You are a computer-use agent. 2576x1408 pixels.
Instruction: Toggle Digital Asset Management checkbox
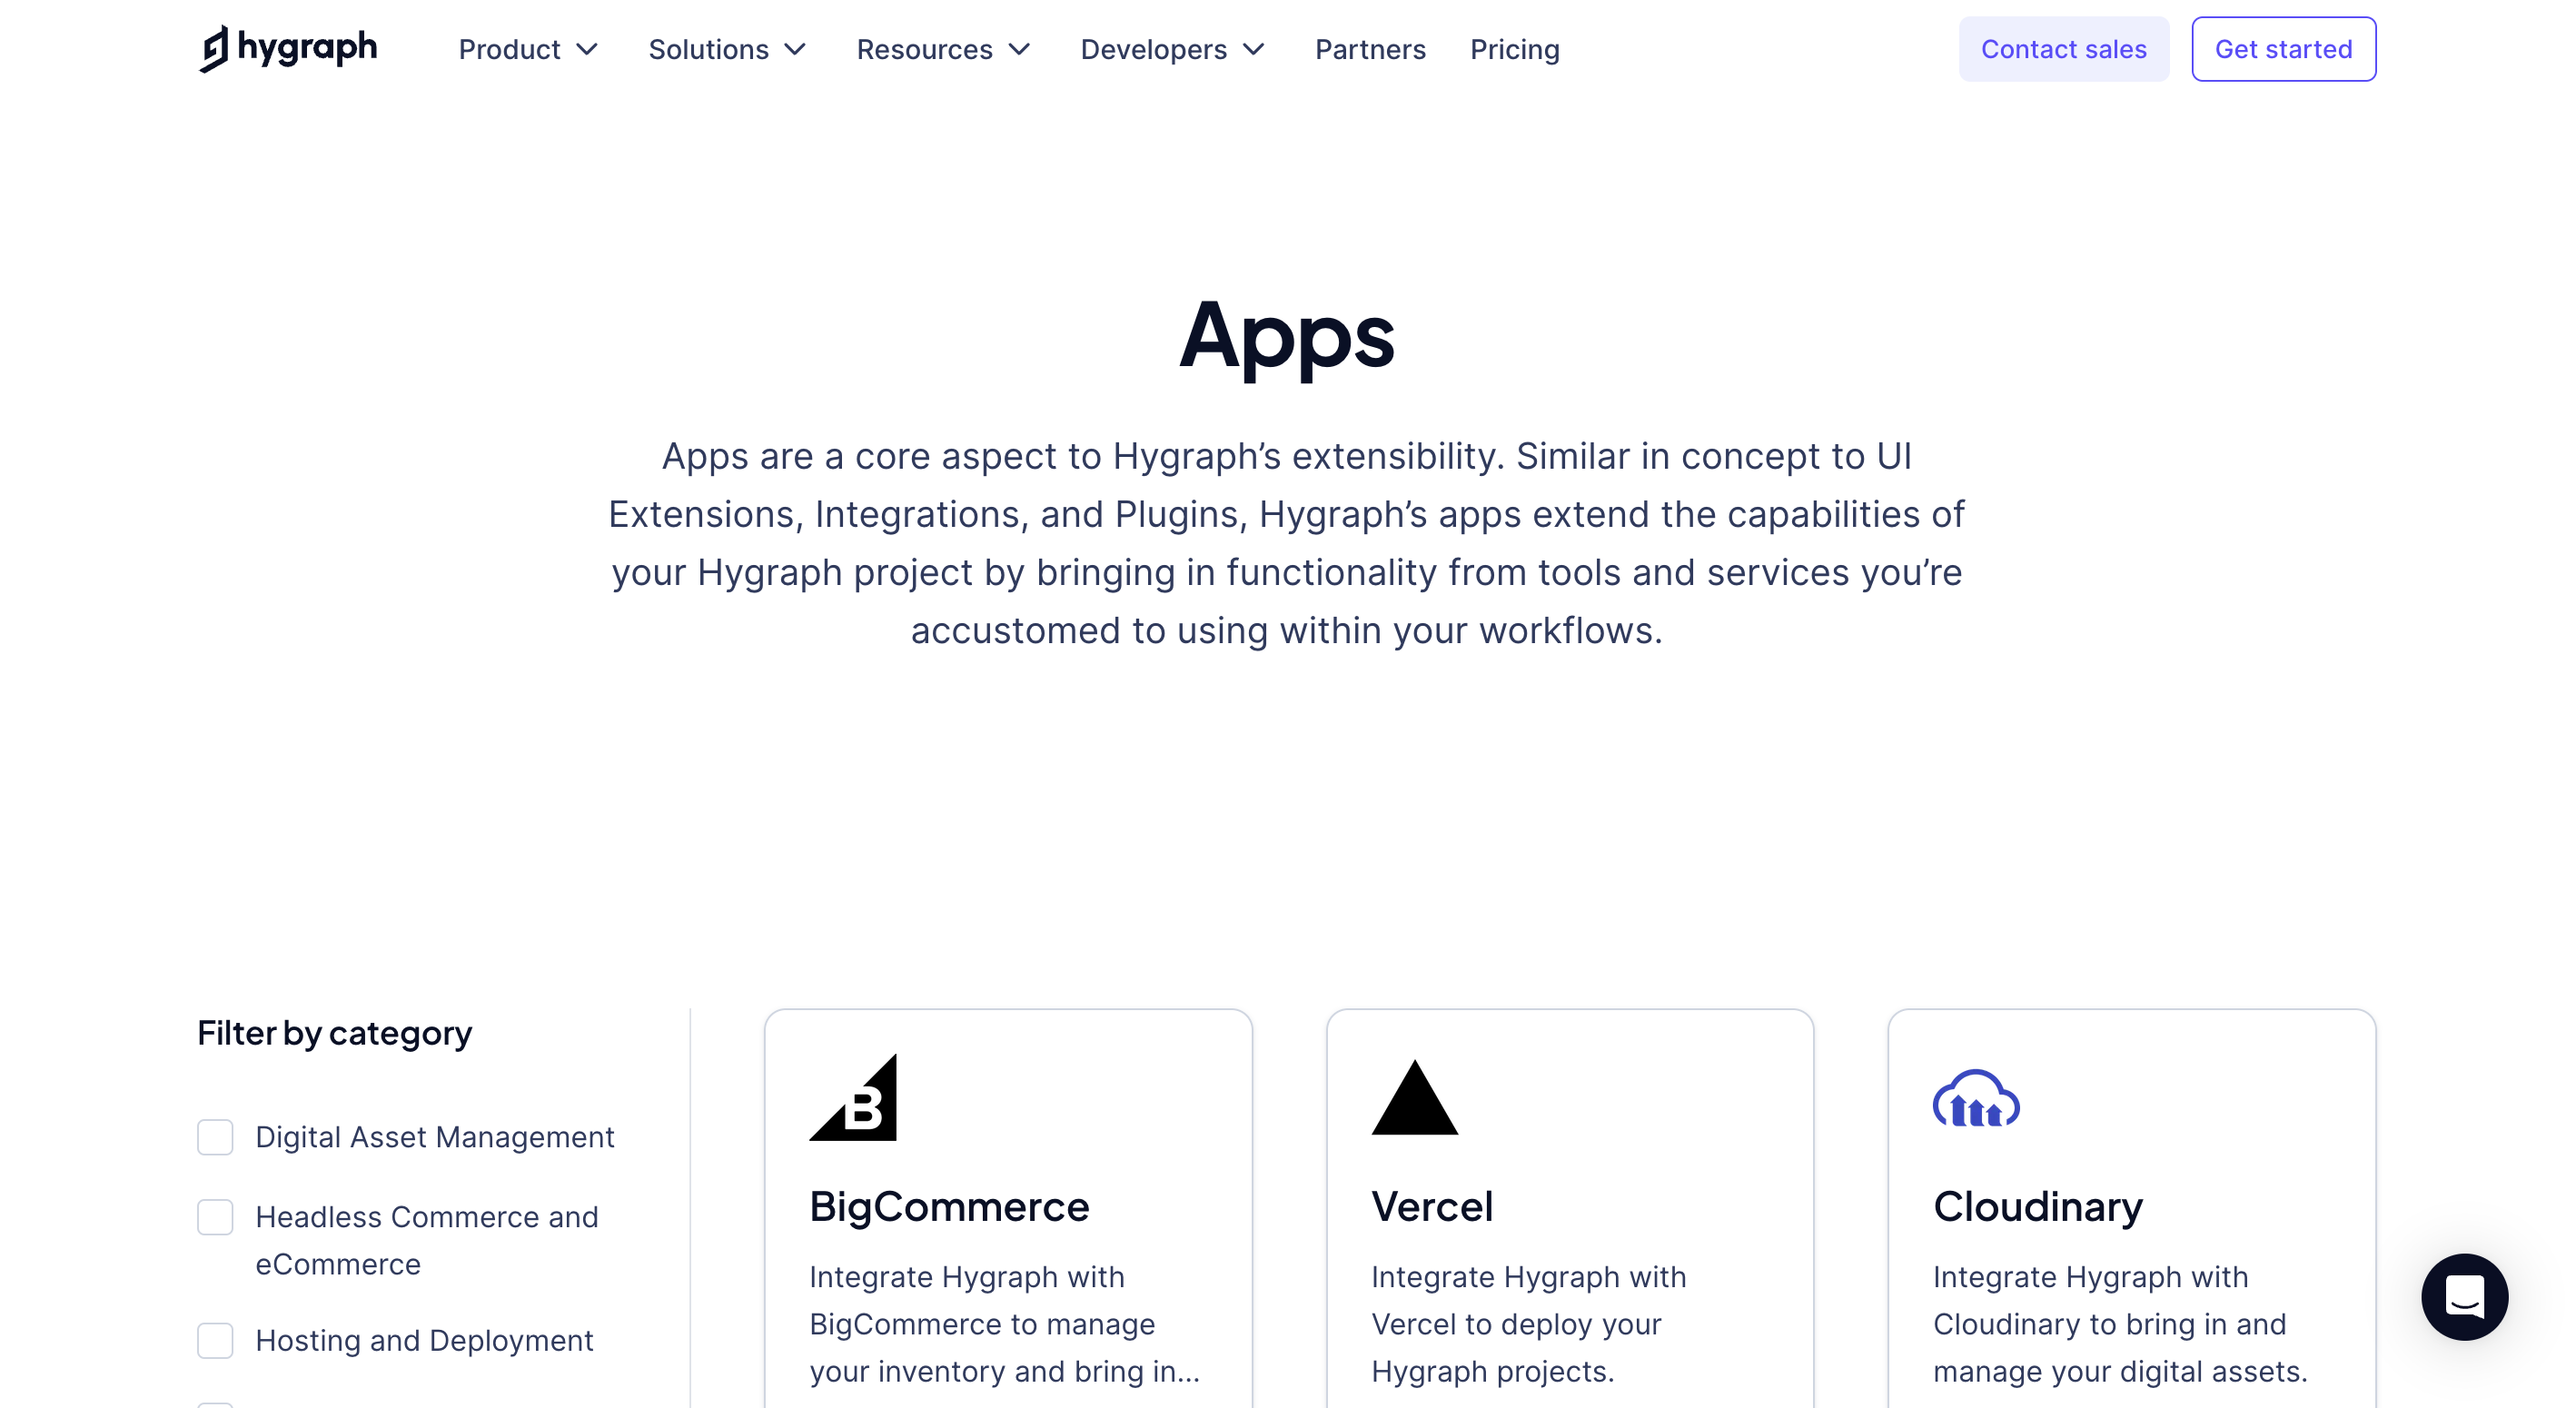point(213,1135)
